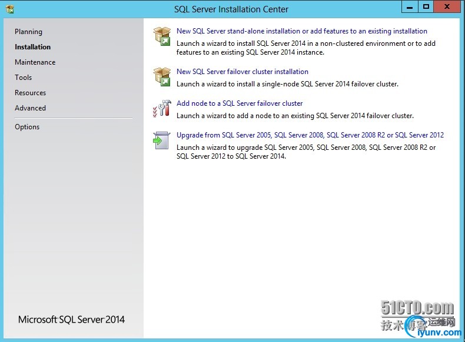Click the SQL Server Installation Center title
Viewport: 465px width, 342px height.
(x=231, y=9)
